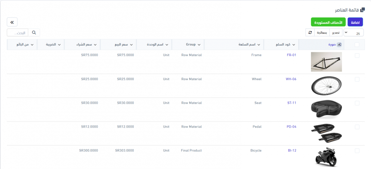Open item code link FR-01
The height and width of the screenshot is (169, 371).
[292, 55]
